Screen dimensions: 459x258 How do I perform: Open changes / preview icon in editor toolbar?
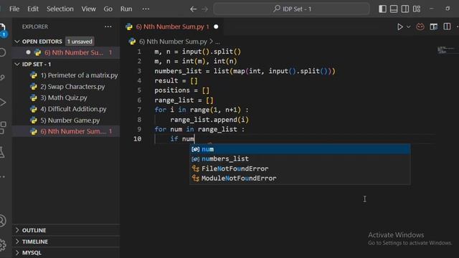coord(433,27)
